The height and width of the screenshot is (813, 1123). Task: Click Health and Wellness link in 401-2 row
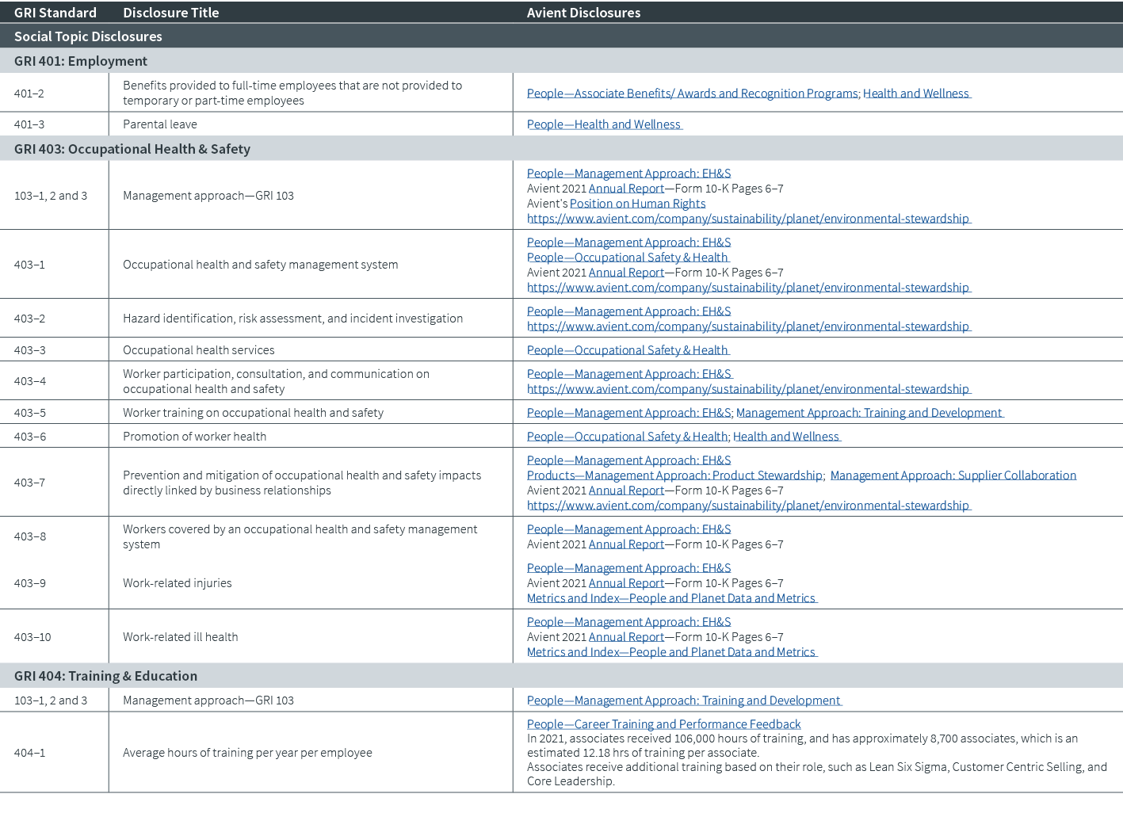tap(915, 94)
